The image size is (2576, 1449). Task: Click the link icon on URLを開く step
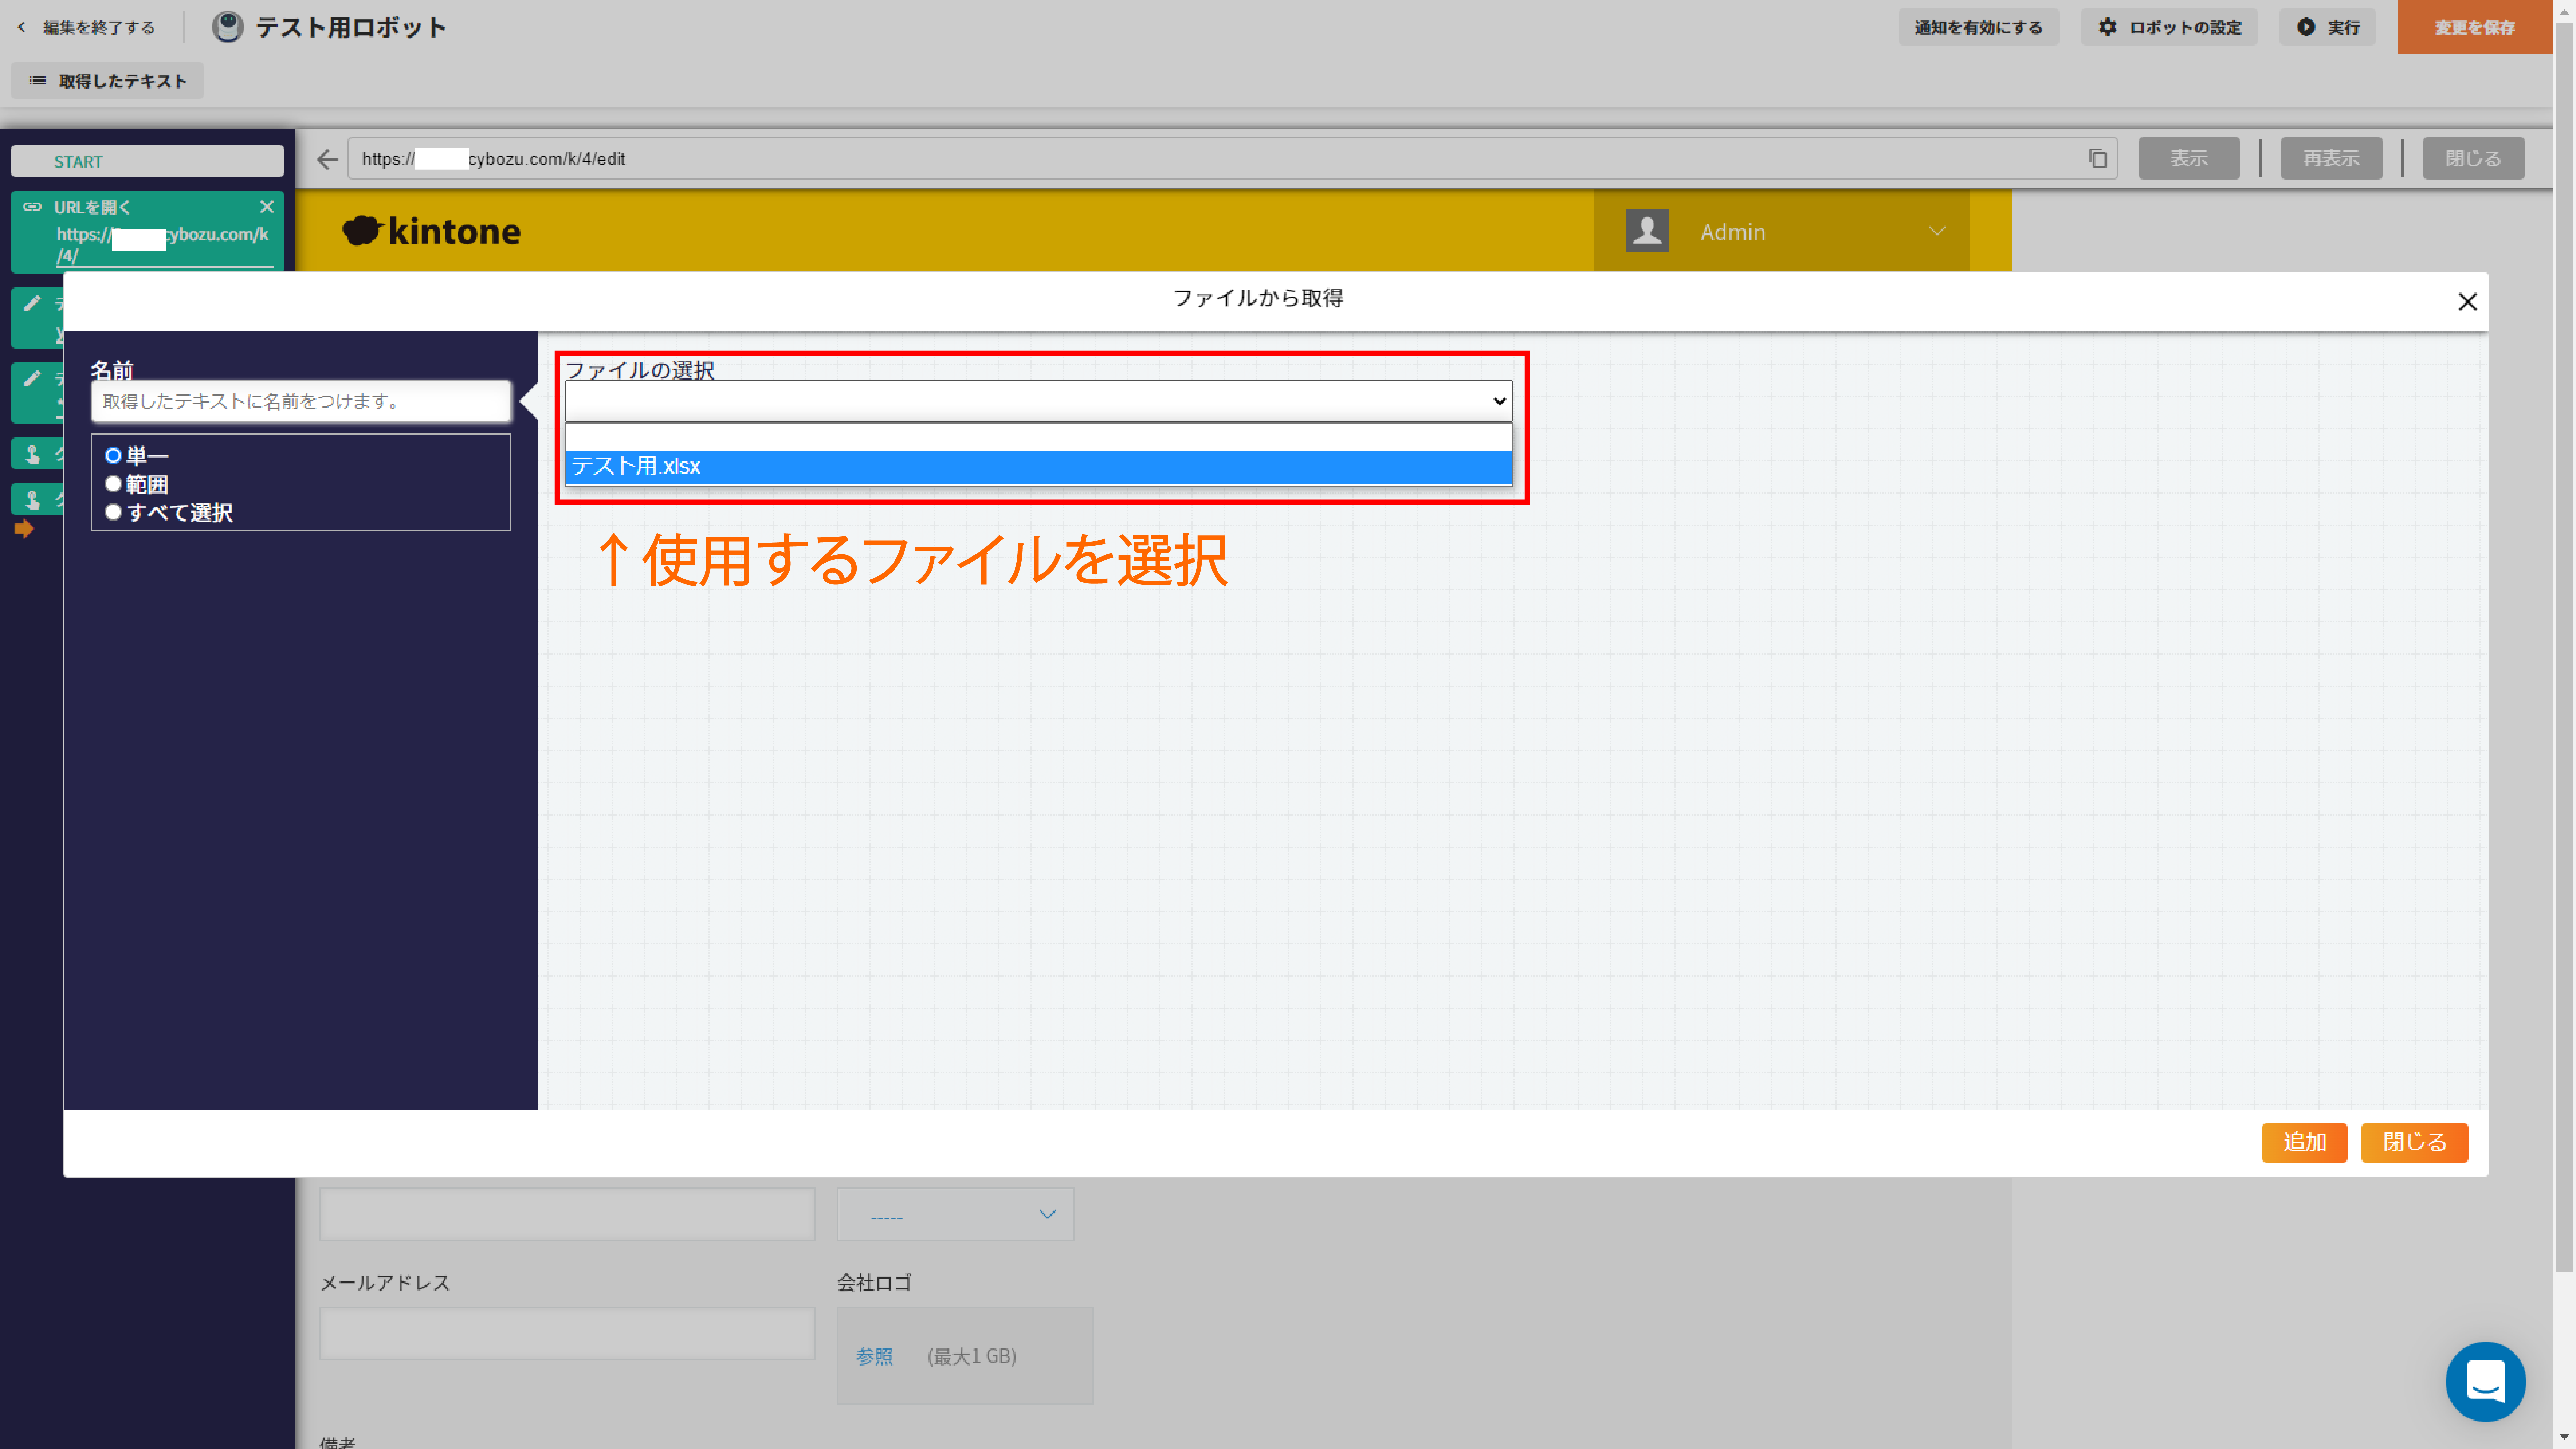pyautogui.click(x=32, y=207)
